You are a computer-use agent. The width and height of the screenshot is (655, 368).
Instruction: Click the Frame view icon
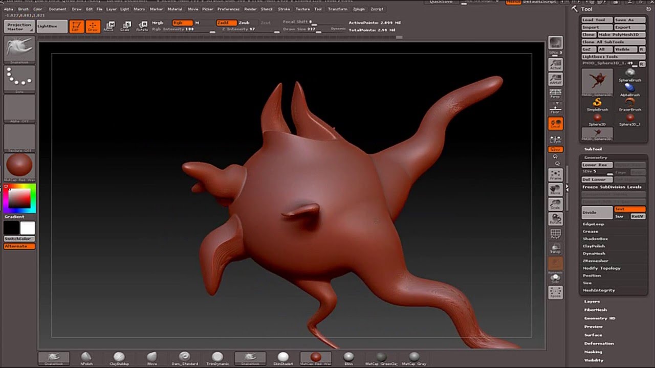pos(555,176)
